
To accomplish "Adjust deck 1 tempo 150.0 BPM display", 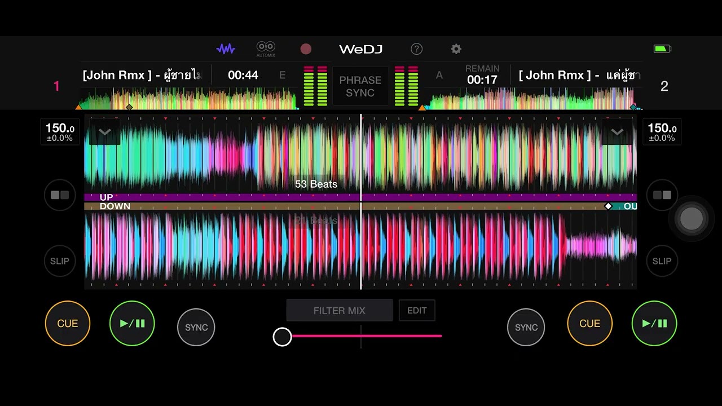I will tap(60, 132).
